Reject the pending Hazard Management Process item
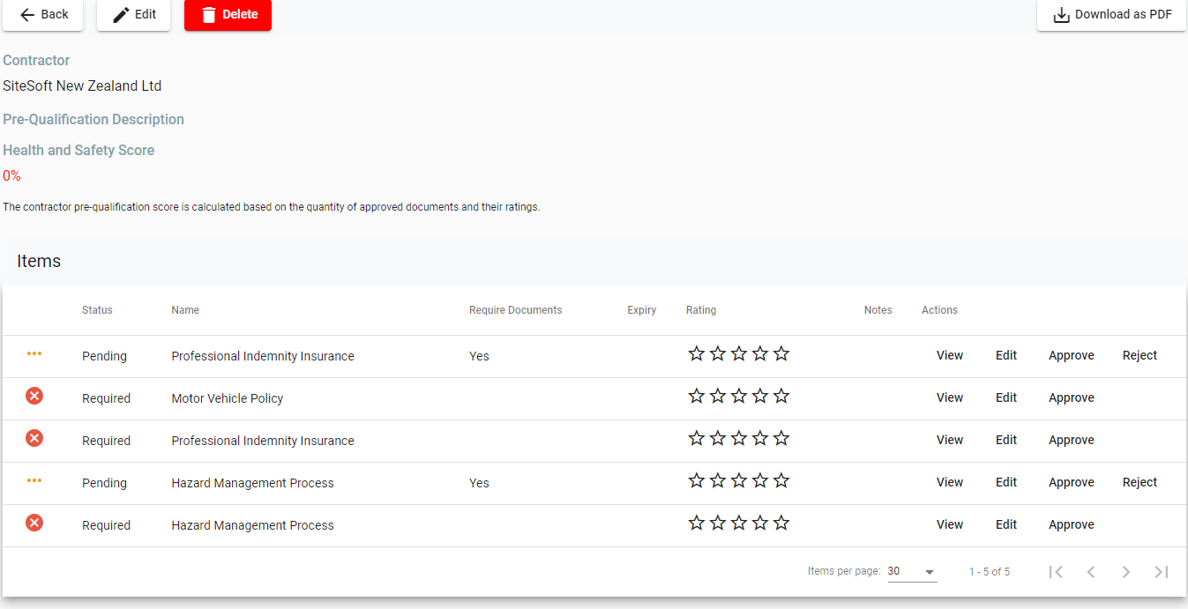This screenshot has width=1188, height=609. pos(1139,483)
